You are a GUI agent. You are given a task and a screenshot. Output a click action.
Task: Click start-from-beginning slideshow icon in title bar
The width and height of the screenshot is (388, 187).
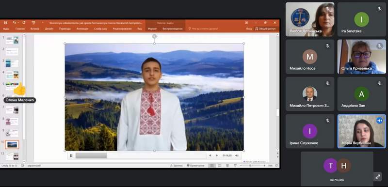pyautogui.click(x=33, y=23)
